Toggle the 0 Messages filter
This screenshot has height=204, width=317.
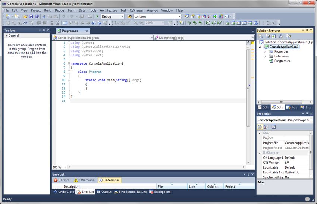[109, 180]
